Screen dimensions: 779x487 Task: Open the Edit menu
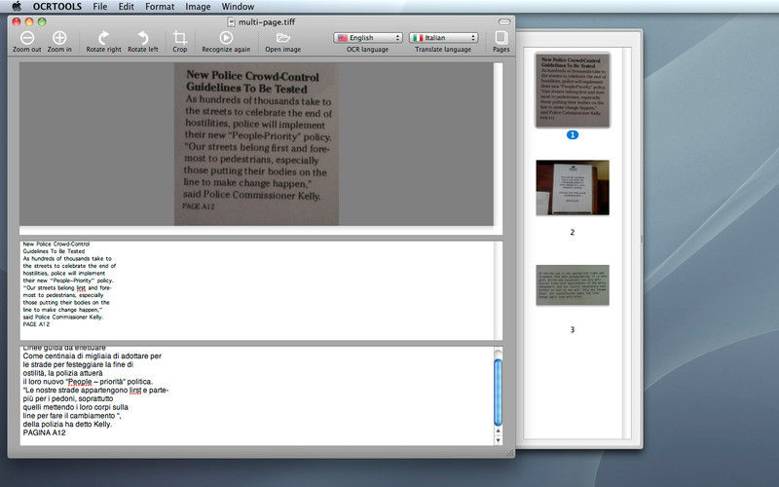tap(127, 7)
